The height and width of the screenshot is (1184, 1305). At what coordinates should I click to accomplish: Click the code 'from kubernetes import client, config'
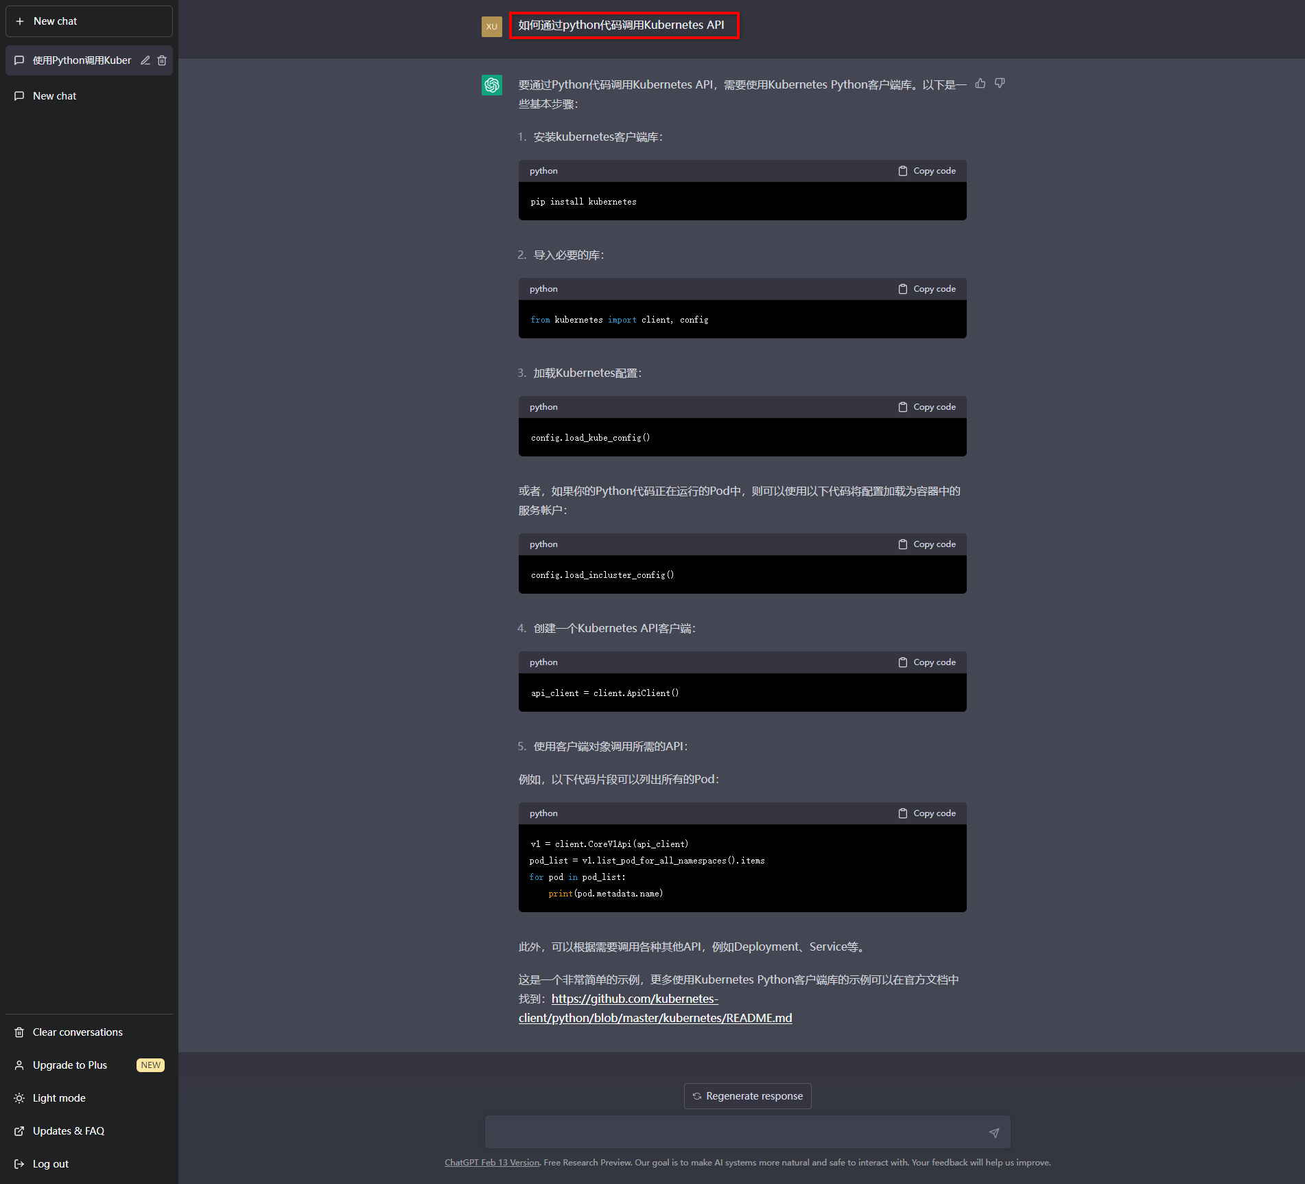click(x=620, y=320)
